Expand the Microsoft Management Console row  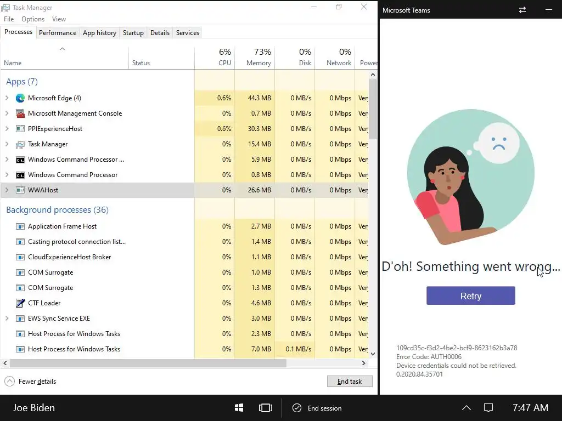click(x=7, y=113)
